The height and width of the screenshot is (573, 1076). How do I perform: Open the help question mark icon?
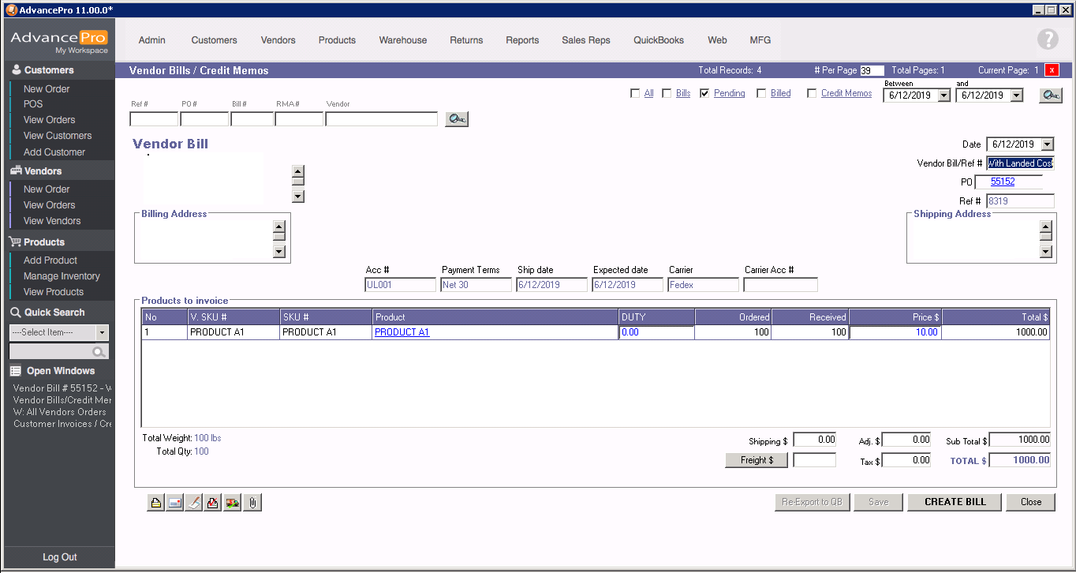pos(1048,39)
